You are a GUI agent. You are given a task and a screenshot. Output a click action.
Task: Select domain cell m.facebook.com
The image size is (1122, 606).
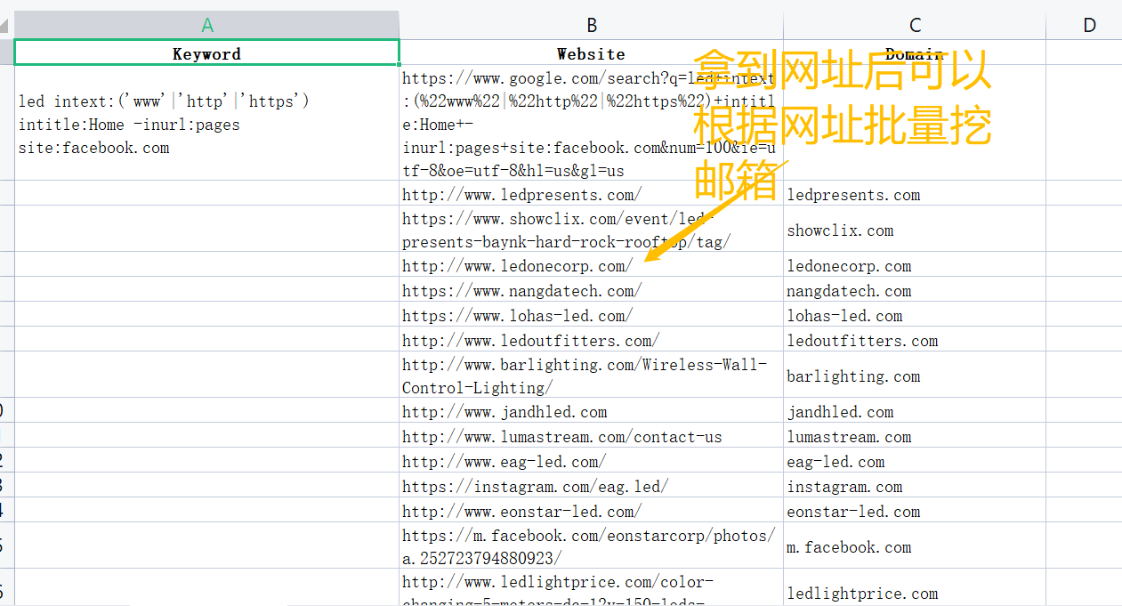click(915, 545)
